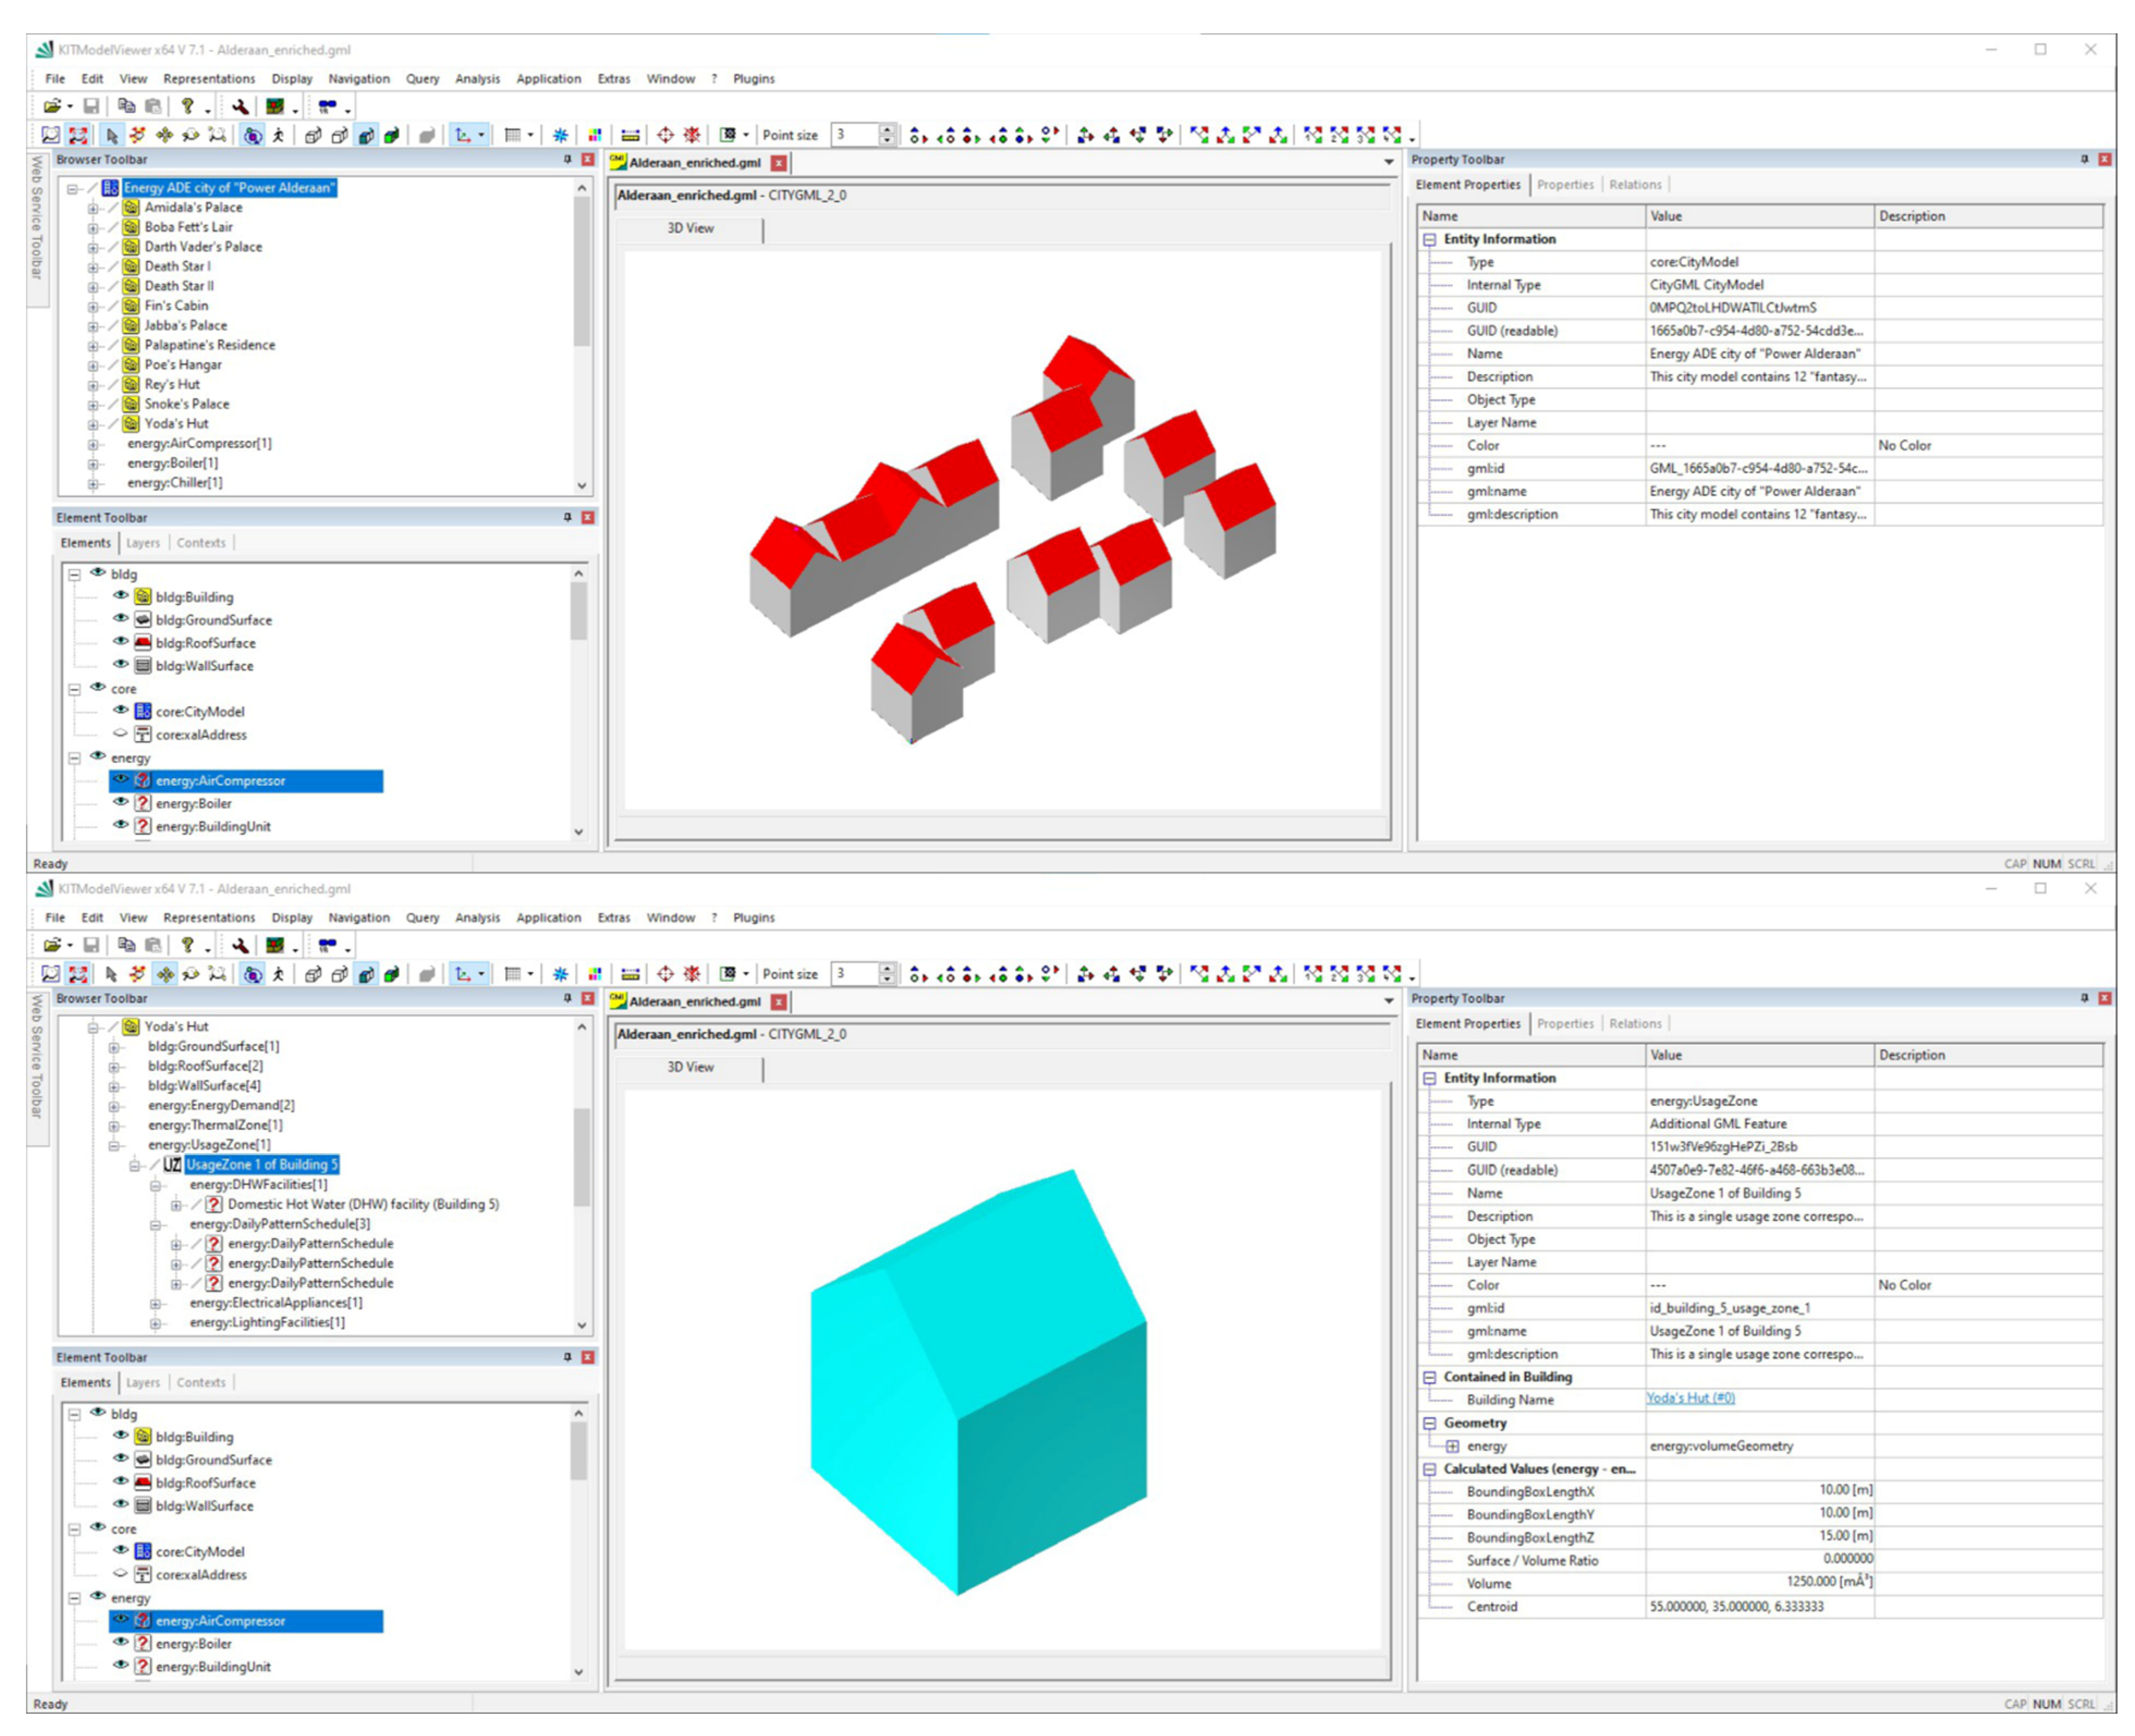Viewport: 2135px width, 1736px height.
Task: Toggle visibility of energy:Boiler in bottom window
Action: 121,1642
